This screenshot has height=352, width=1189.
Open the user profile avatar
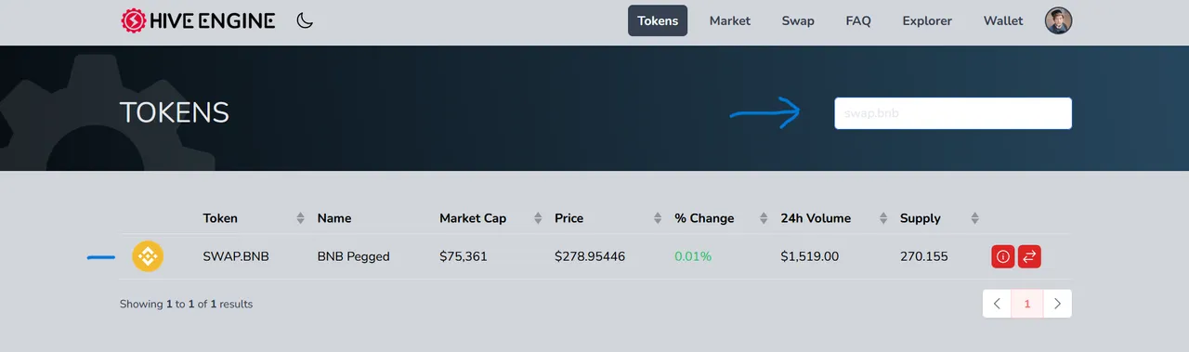[x=1058, y=20]
